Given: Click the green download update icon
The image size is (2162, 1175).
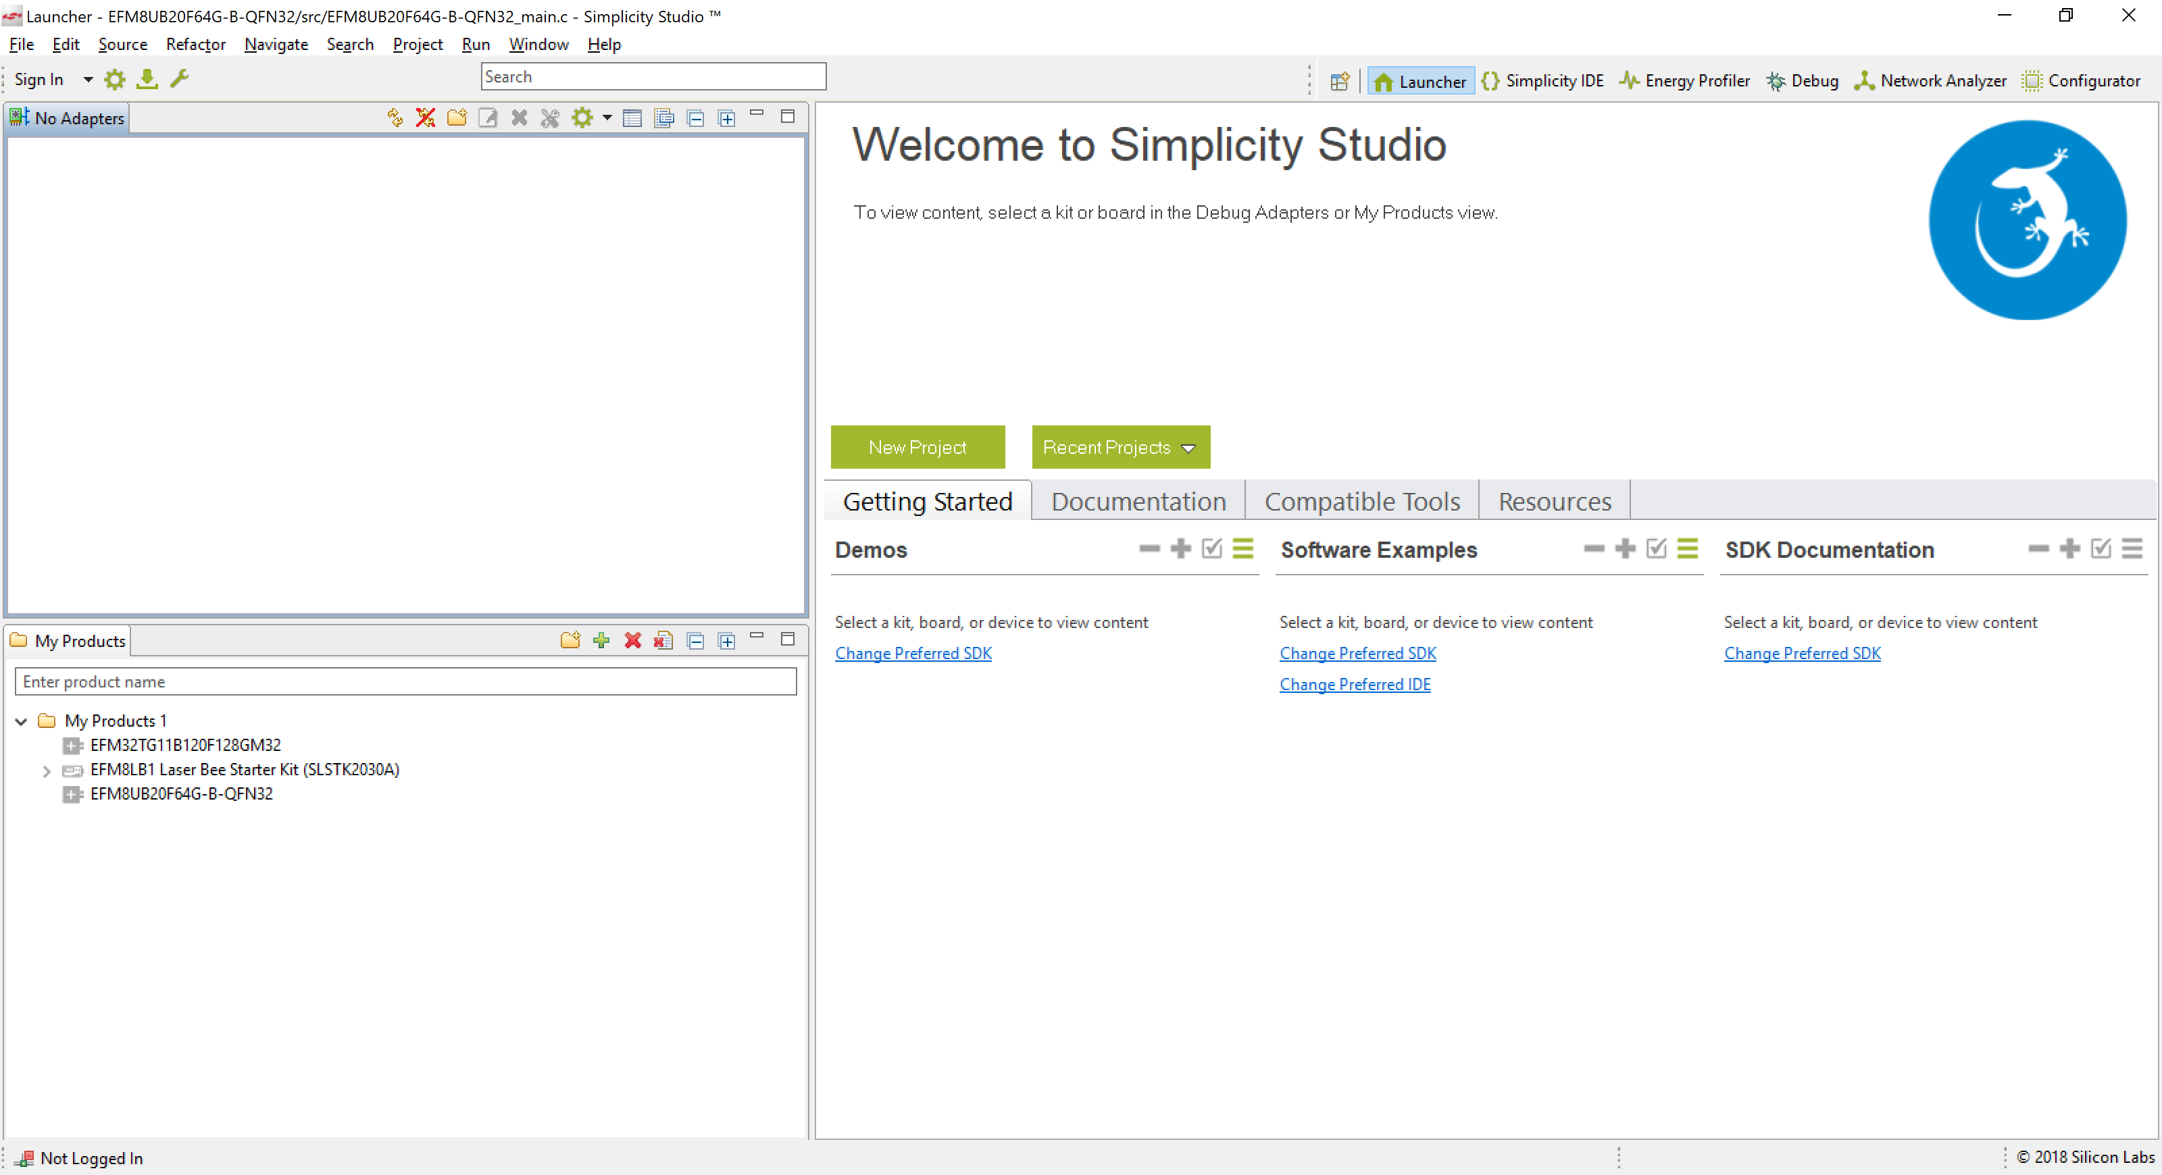Looking at the screenshot, I should tap(147, 79).
